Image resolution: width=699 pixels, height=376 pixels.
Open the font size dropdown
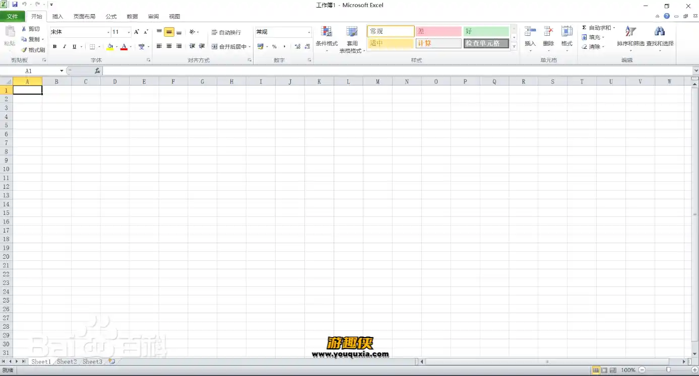coord(129,32)
